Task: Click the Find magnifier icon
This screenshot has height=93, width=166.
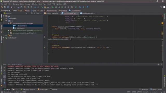Action: click(28, 7)
